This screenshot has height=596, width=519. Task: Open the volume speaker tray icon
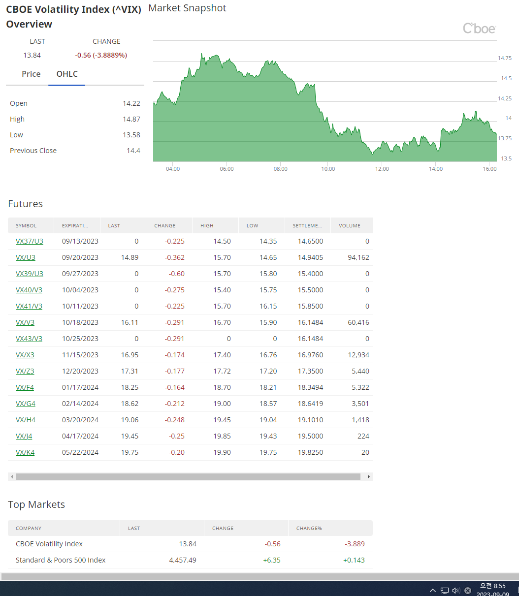tap(456, 591)
